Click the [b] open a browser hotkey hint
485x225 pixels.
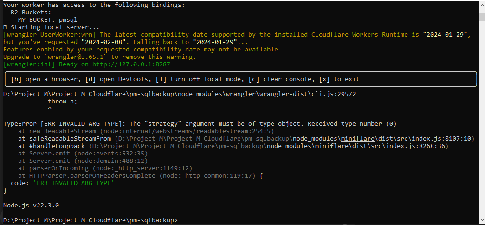(x=45, y=79)
